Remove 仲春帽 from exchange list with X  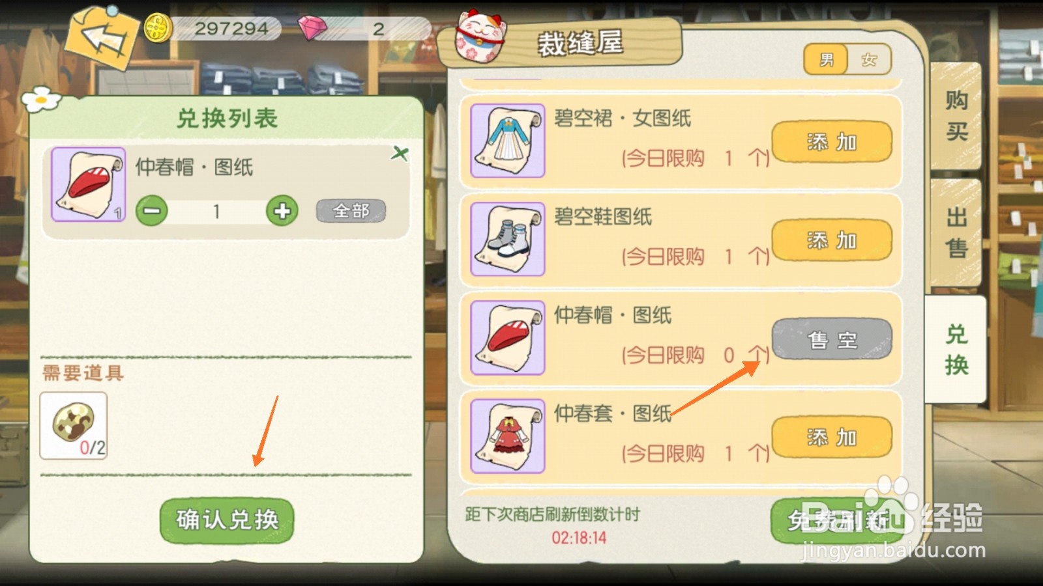pos(400,154)
